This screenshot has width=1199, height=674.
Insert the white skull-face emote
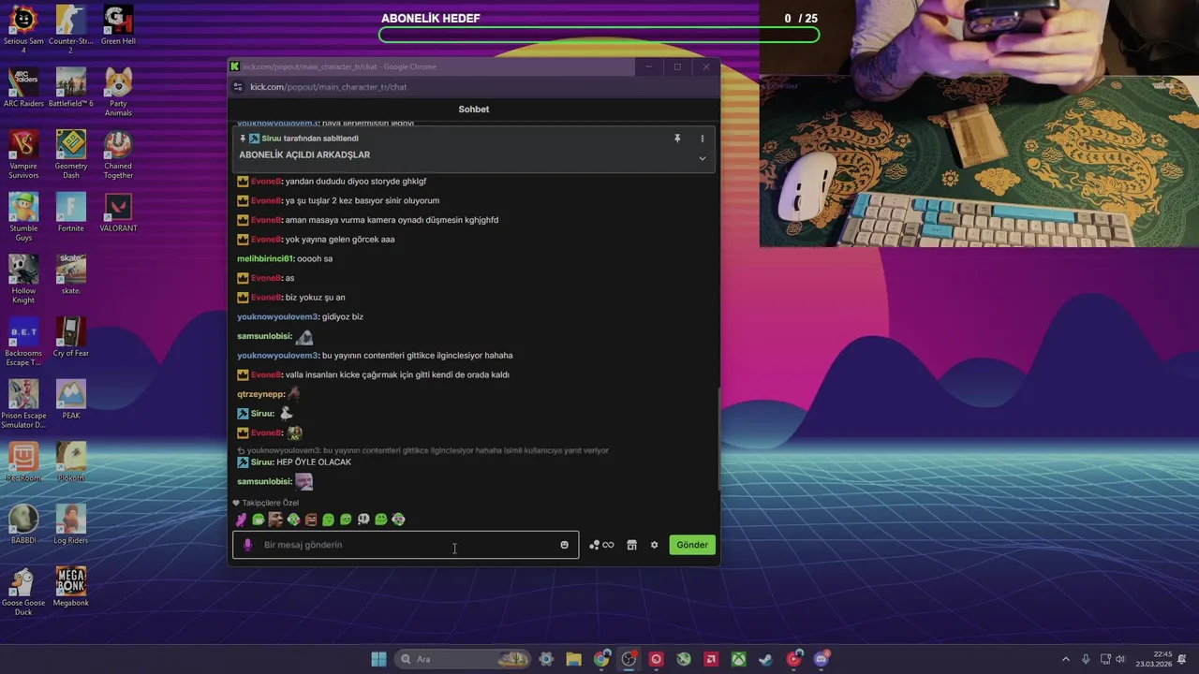click(x=363, y=520)
